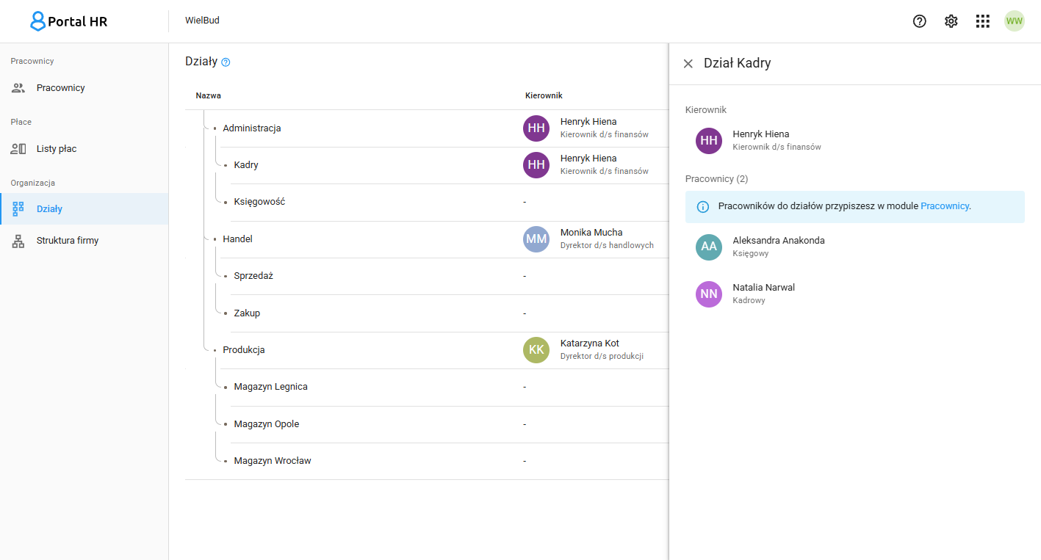The height and width of the screenshot is (560, 1041).
Task: Open settings gear icon in top bar
Action: point(951,21)
